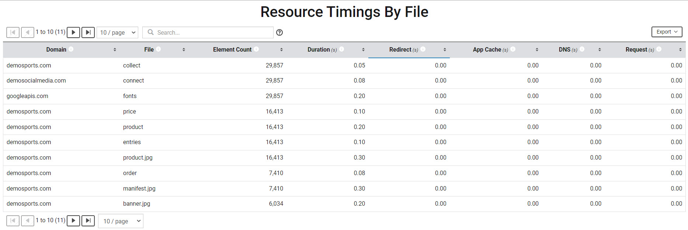Image resolution: width=688 pixels, height=230 pixels.
Task: Open the top 10 / page dropdown
Action: click(117, 32)
